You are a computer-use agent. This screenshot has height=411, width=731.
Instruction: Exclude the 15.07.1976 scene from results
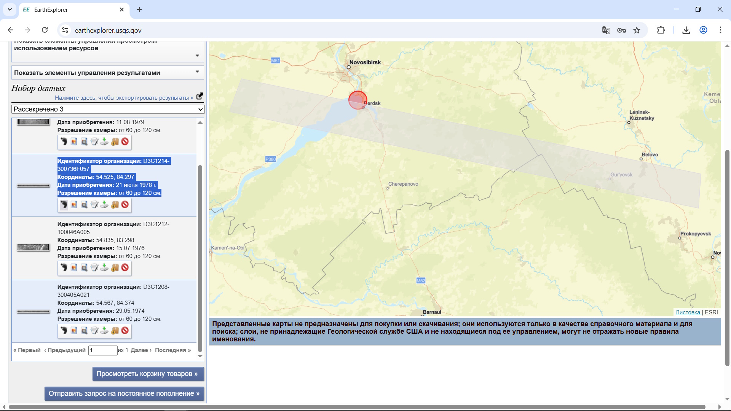(125, 268)
